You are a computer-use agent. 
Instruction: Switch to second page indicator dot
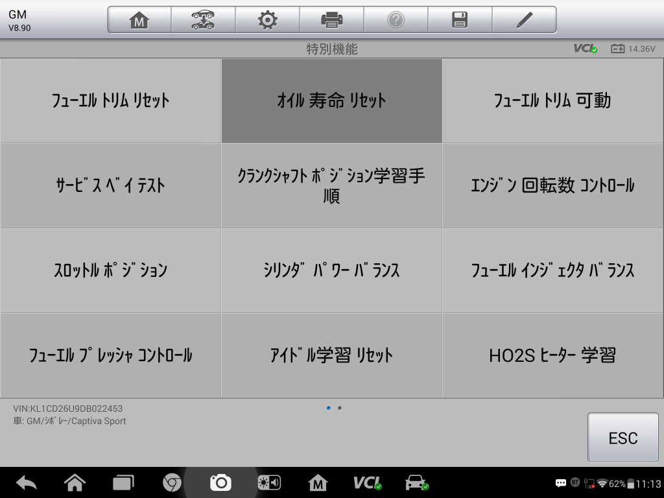340,409
